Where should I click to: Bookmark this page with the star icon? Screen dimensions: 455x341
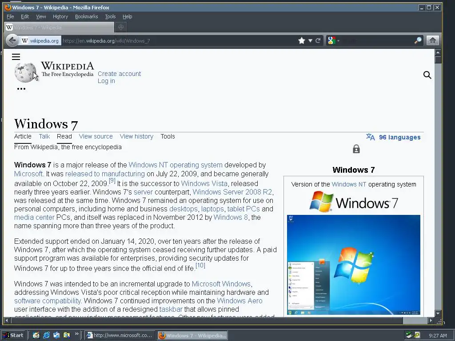coord(302,40)
